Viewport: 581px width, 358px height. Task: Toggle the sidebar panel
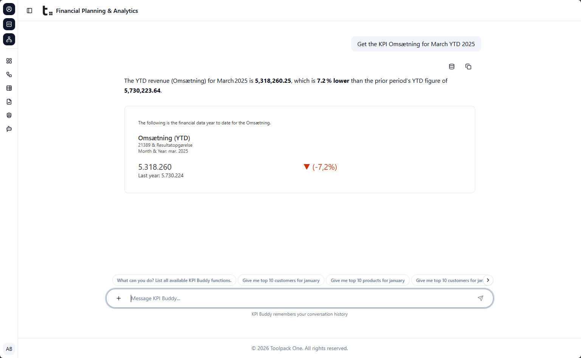click(x=29, y=11)
